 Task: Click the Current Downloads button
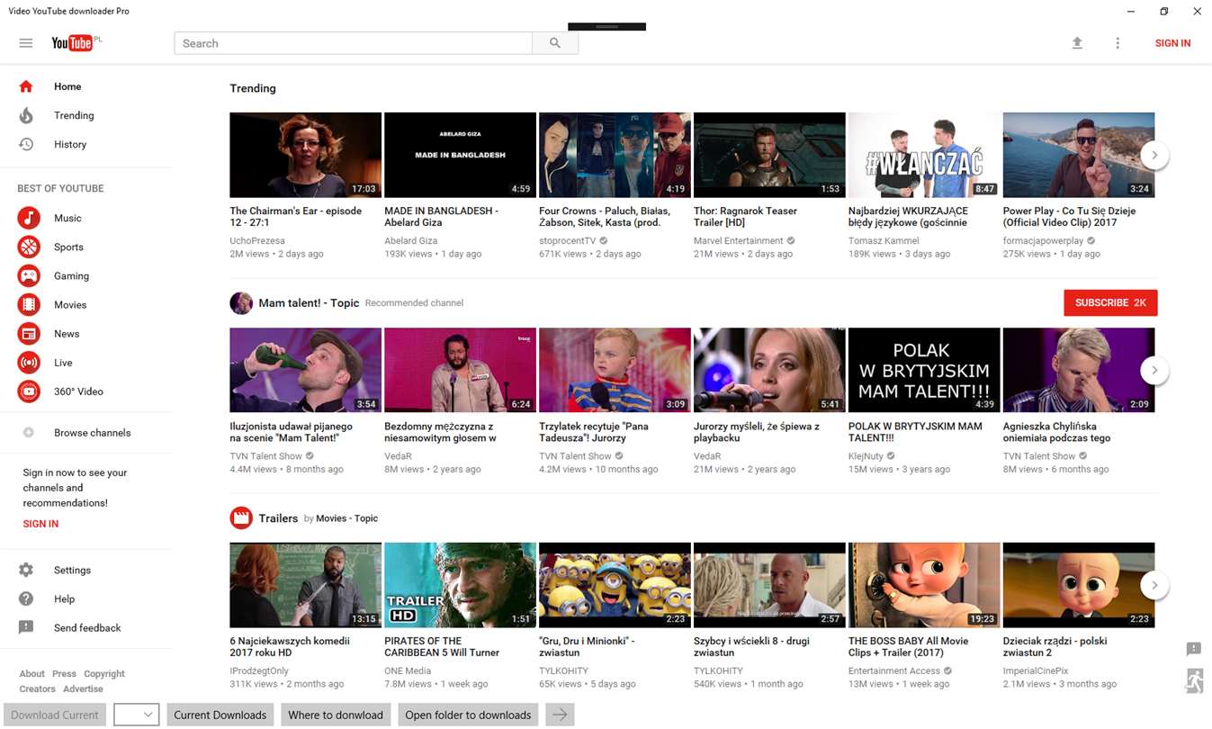[x=220, y=715]
